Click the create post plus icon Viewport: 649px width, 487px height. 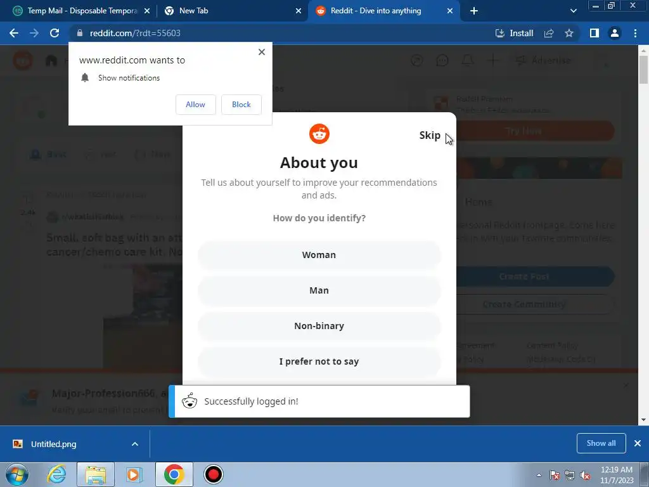coord(493,61)
